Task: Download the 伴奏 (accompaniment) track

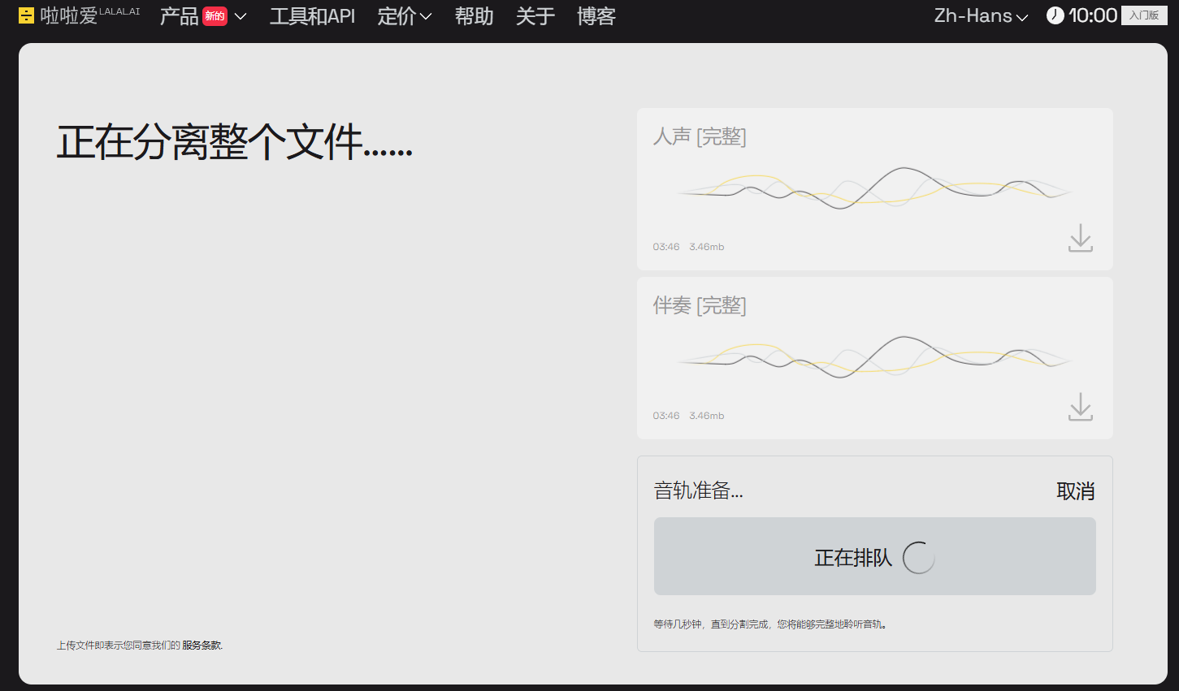Action: tap(1080, 407)
